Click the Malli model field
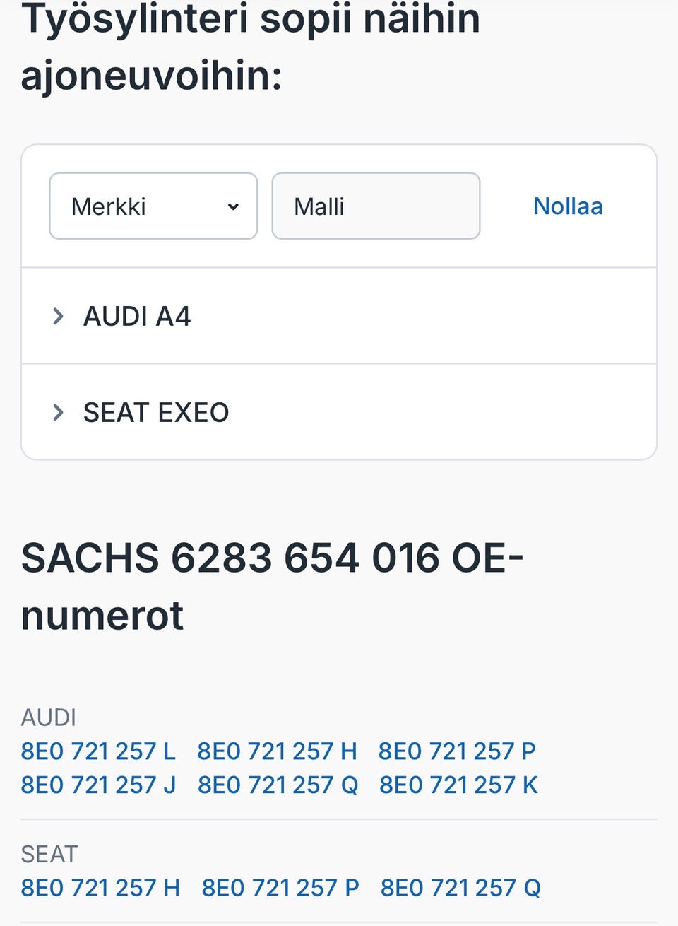 tap(376, 206)
